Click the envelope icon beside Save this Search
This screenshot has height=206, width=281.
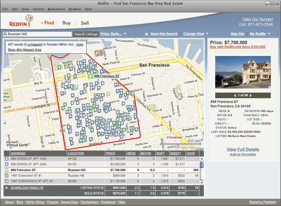146,34
